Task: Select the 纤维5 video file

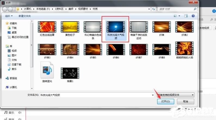Action: point(93,51)
